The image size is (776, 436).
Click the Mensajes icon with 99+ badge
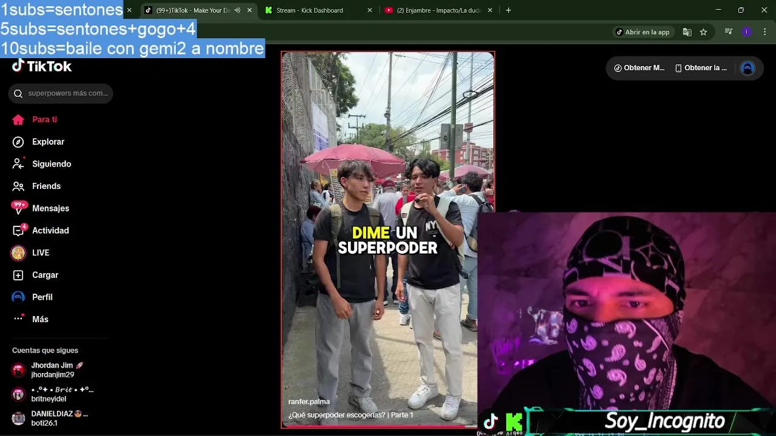tap(19, 208)
